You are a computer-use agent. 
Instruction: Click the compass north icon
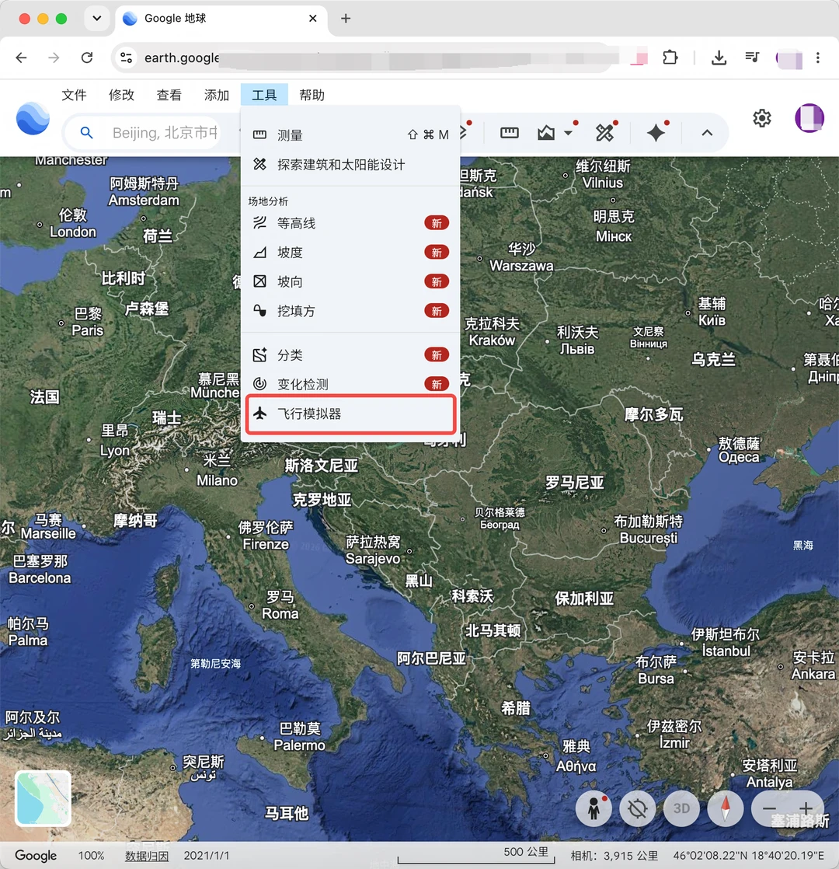click(725, 808)
